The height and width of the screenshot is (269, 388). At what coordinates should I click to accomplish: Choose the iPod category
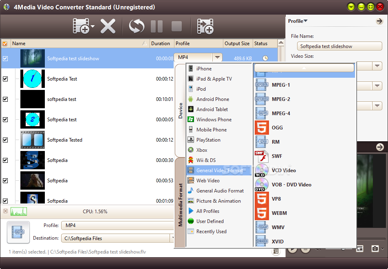point(219,89)
